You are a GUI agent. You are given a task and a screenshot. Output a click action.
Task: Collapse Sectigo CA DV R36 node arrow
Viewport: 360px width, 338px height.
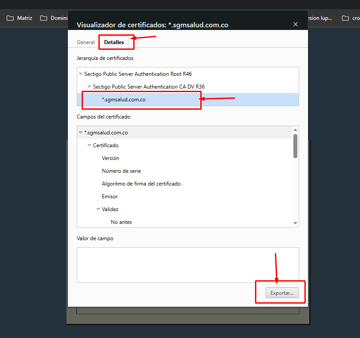click(x=90, y=87)
